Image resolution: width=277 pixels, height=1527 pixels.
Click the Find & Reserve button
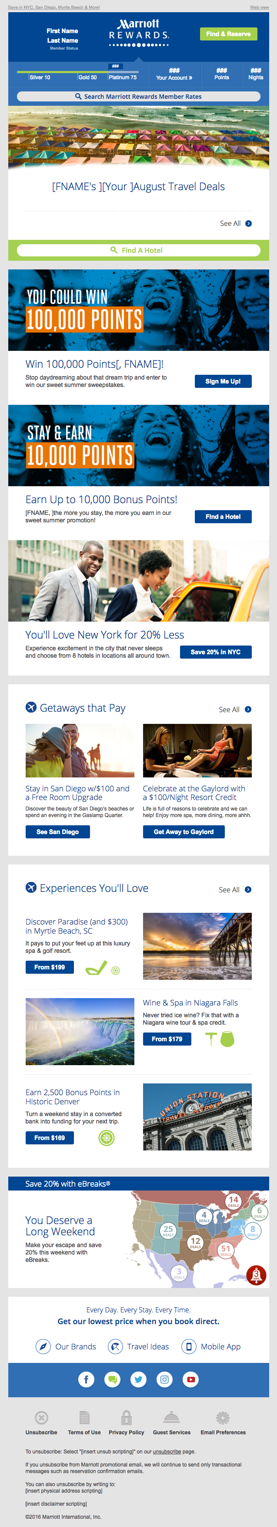(x=228, y=34)
